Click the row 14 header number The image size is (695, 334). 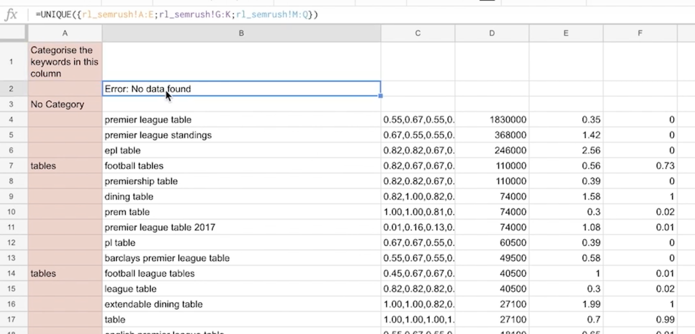coord(11,274)
